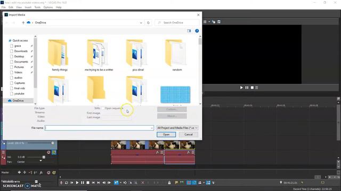Stop timeline playback in transport bar
The height and width of the screenshot is (191, 341).
[x=88, y=183]
